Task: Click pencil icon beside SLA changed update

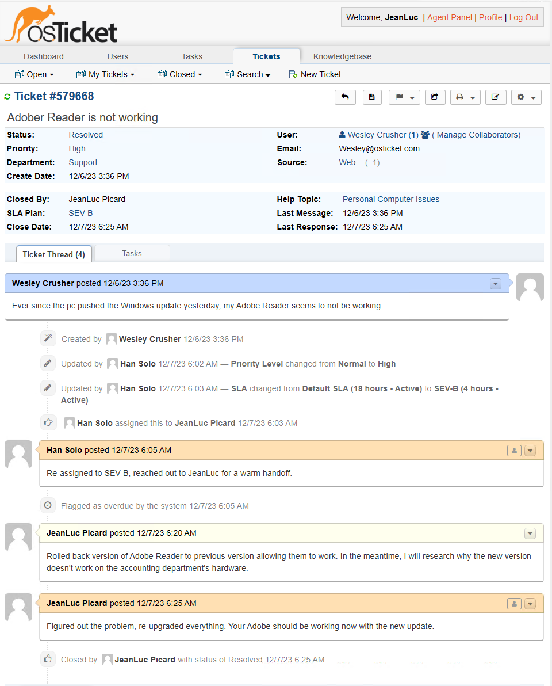Action: [x=48, y=388]
